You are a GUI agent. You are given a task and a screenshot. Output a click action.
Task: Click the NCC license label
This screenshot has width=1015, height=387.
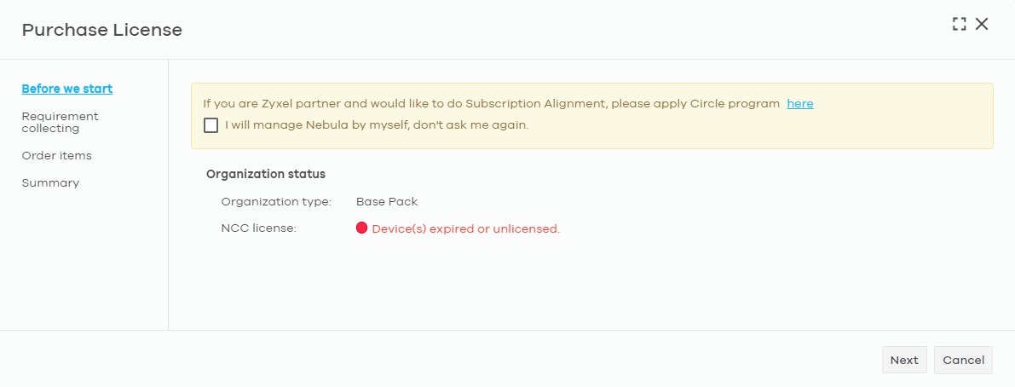coord(259,228)
